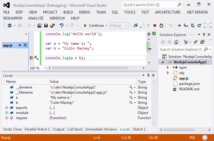The height and width of the screenshot is (141, 214).
Task: Click the Step Out icon
Action: pos(199,25)
